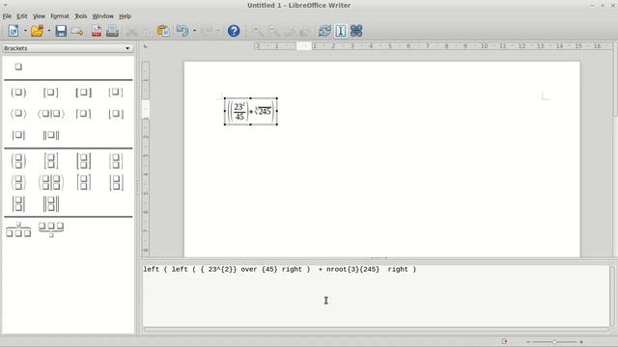Image resolution: width=618 pixels, height=347 pixels.
Task: Insert single lines element
Action: (18, 135)
